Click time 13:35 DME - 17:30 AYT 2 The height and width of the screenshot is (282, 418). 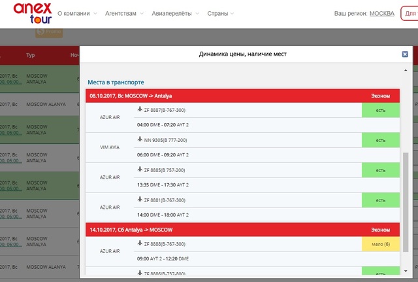[163, 185]
